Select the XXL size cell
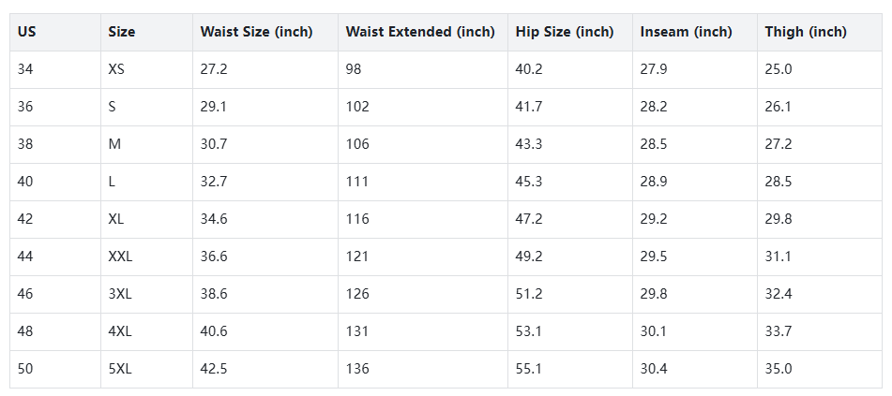The image size is (892, 396). [120, 257]
